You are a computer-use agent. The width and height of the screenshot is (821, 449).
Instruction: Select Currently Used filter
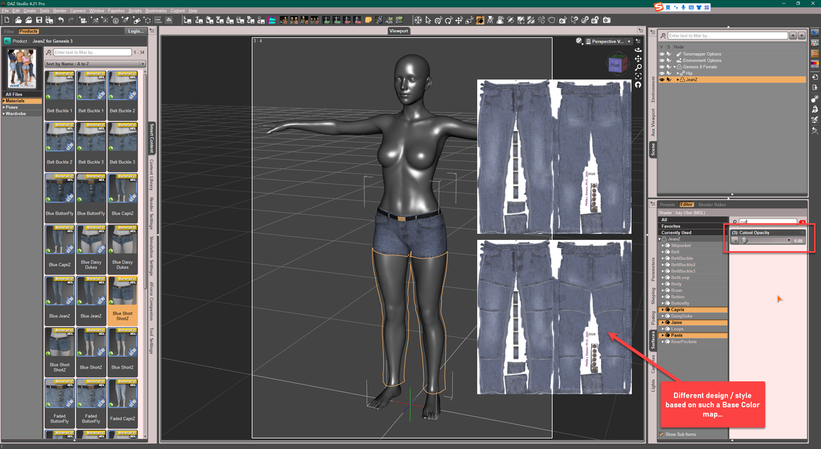click(694, 233)
